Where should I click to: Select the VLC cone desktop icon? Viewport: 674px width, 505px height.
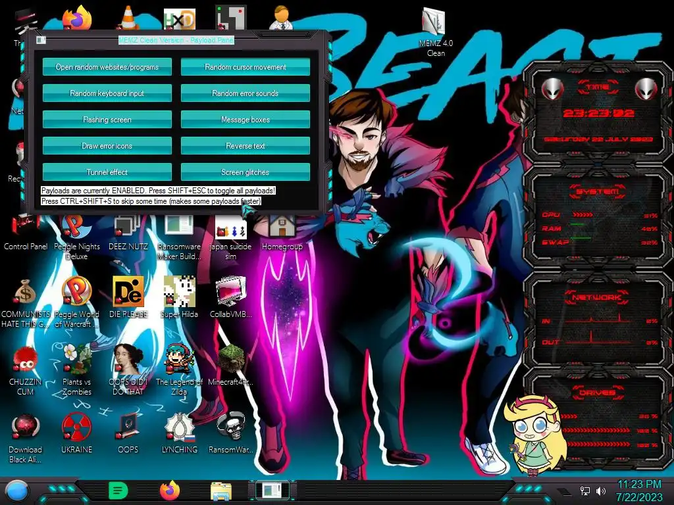(x=128, y=18)
